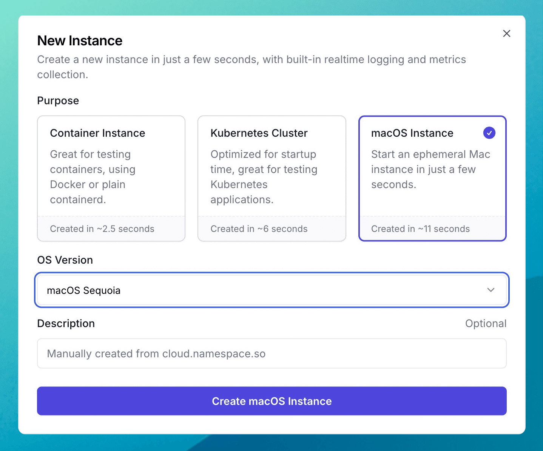Click the Create macOS Instance button

coord(272,401)
